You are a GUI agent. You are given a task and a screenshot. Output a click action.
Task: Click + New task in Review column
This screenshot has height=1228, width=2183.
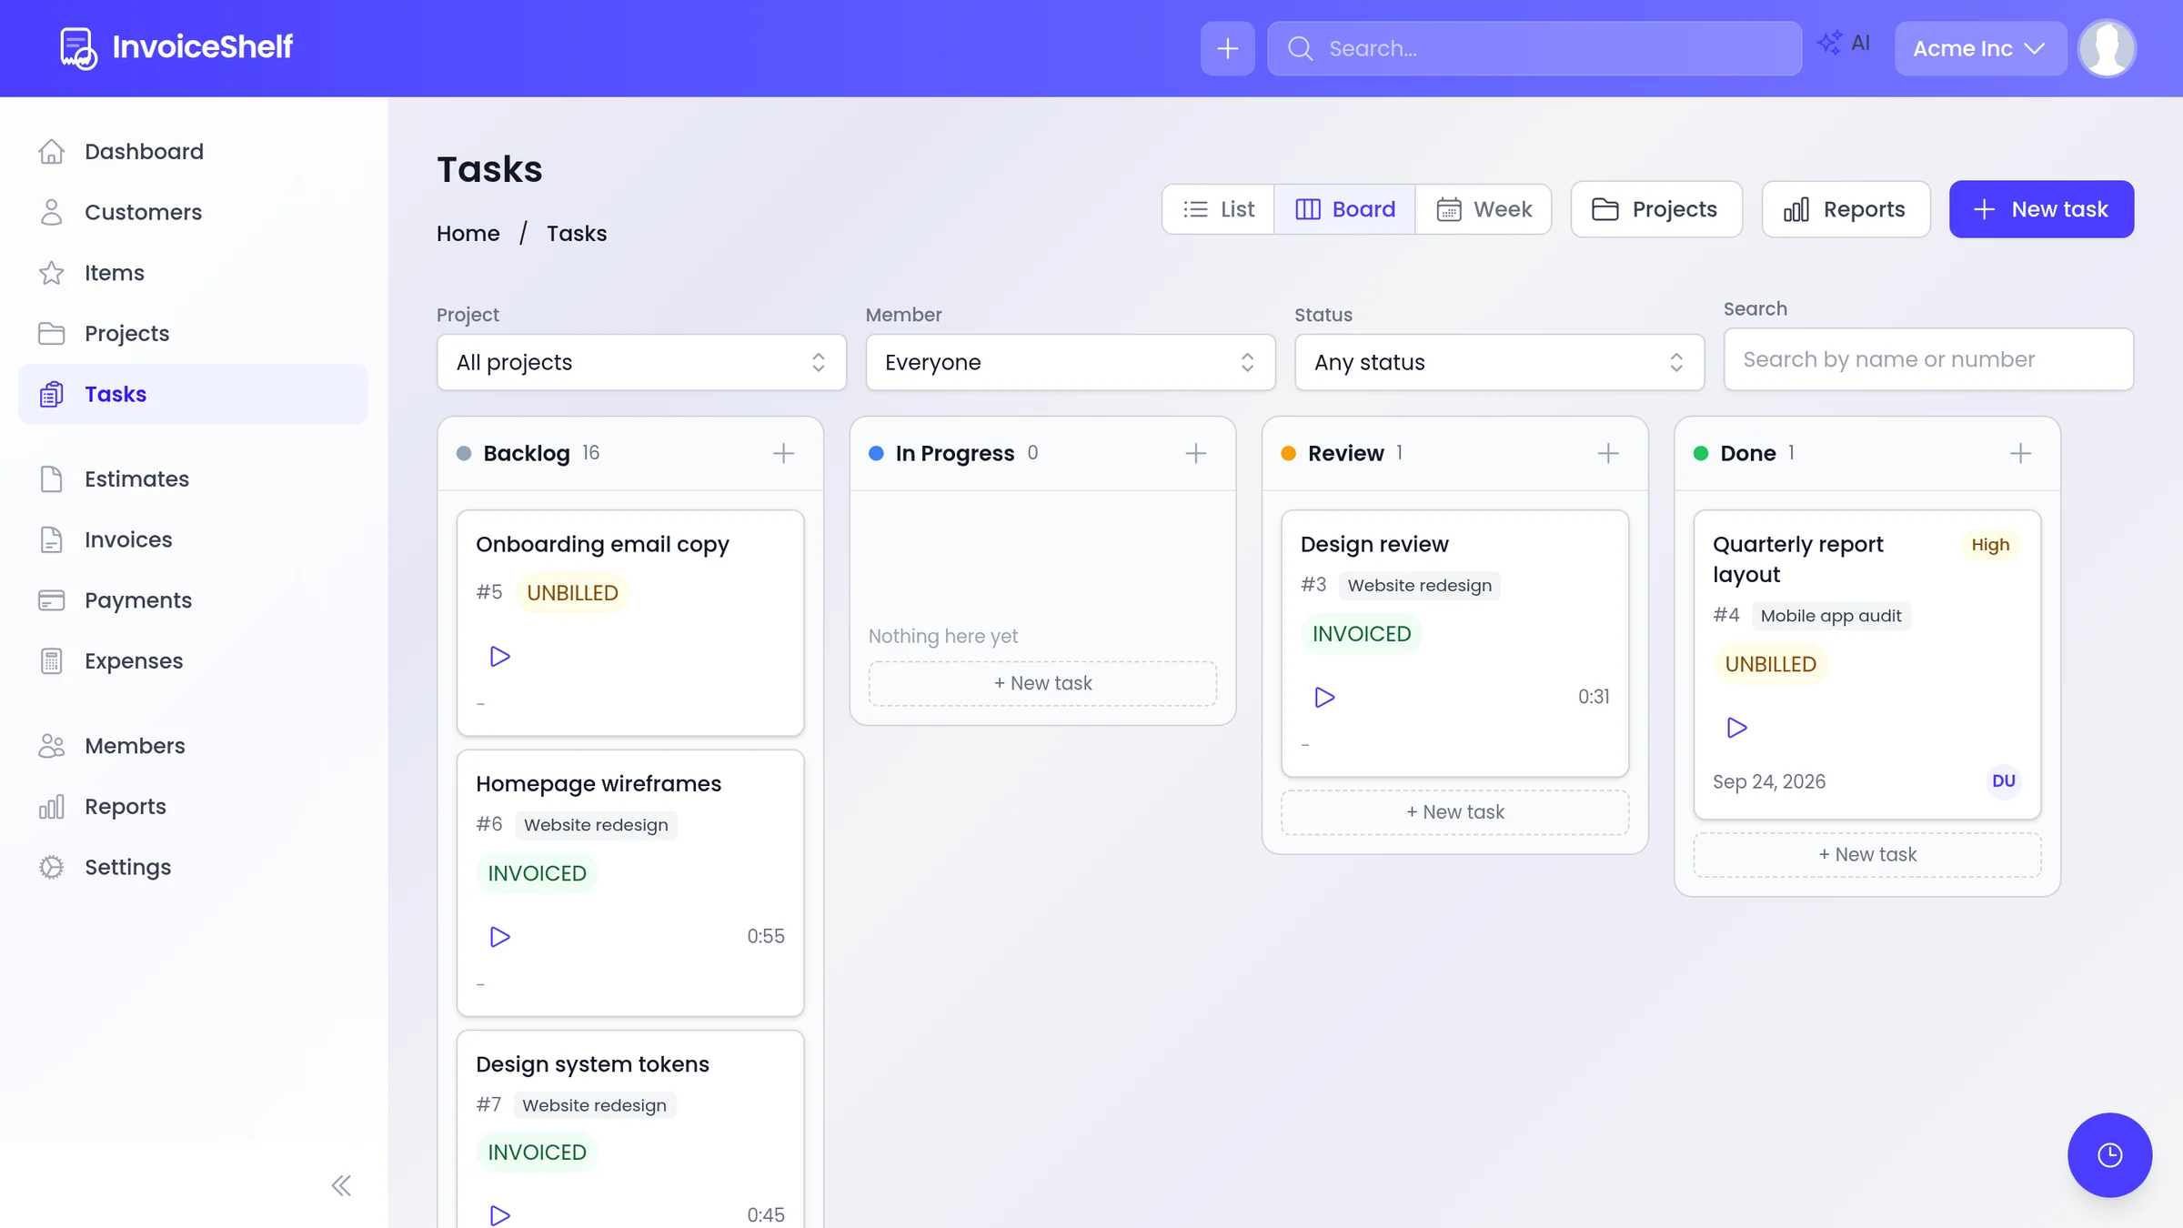tap(1454, 812)
